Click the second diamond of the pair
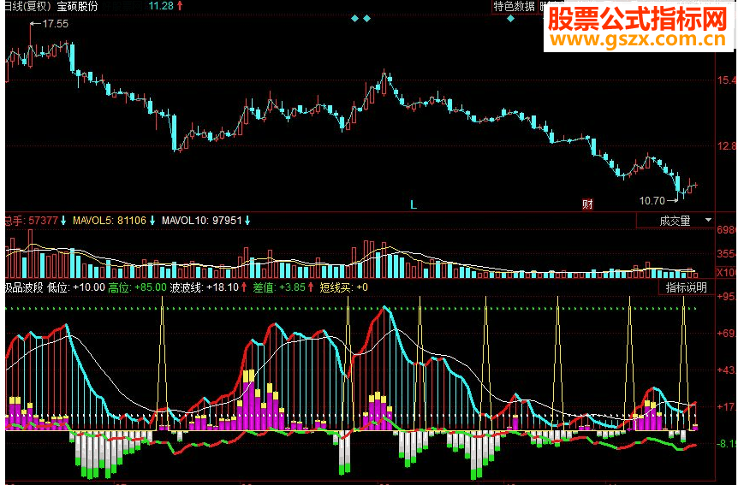 point(366,19)
